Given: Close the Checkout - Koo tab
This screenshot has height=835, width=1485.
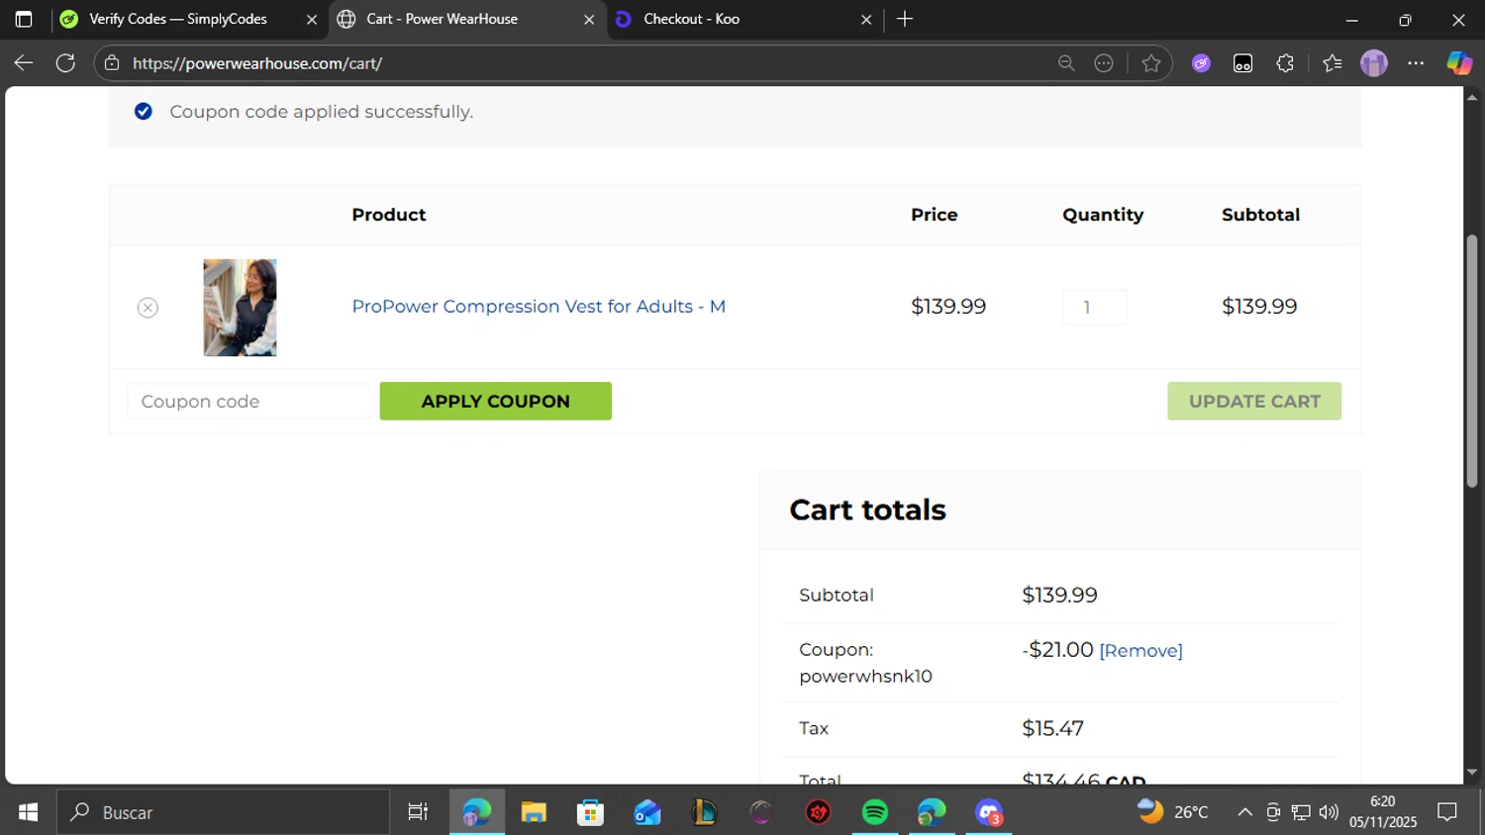Looking at the screenshot, I should click(x=866, y=20).
